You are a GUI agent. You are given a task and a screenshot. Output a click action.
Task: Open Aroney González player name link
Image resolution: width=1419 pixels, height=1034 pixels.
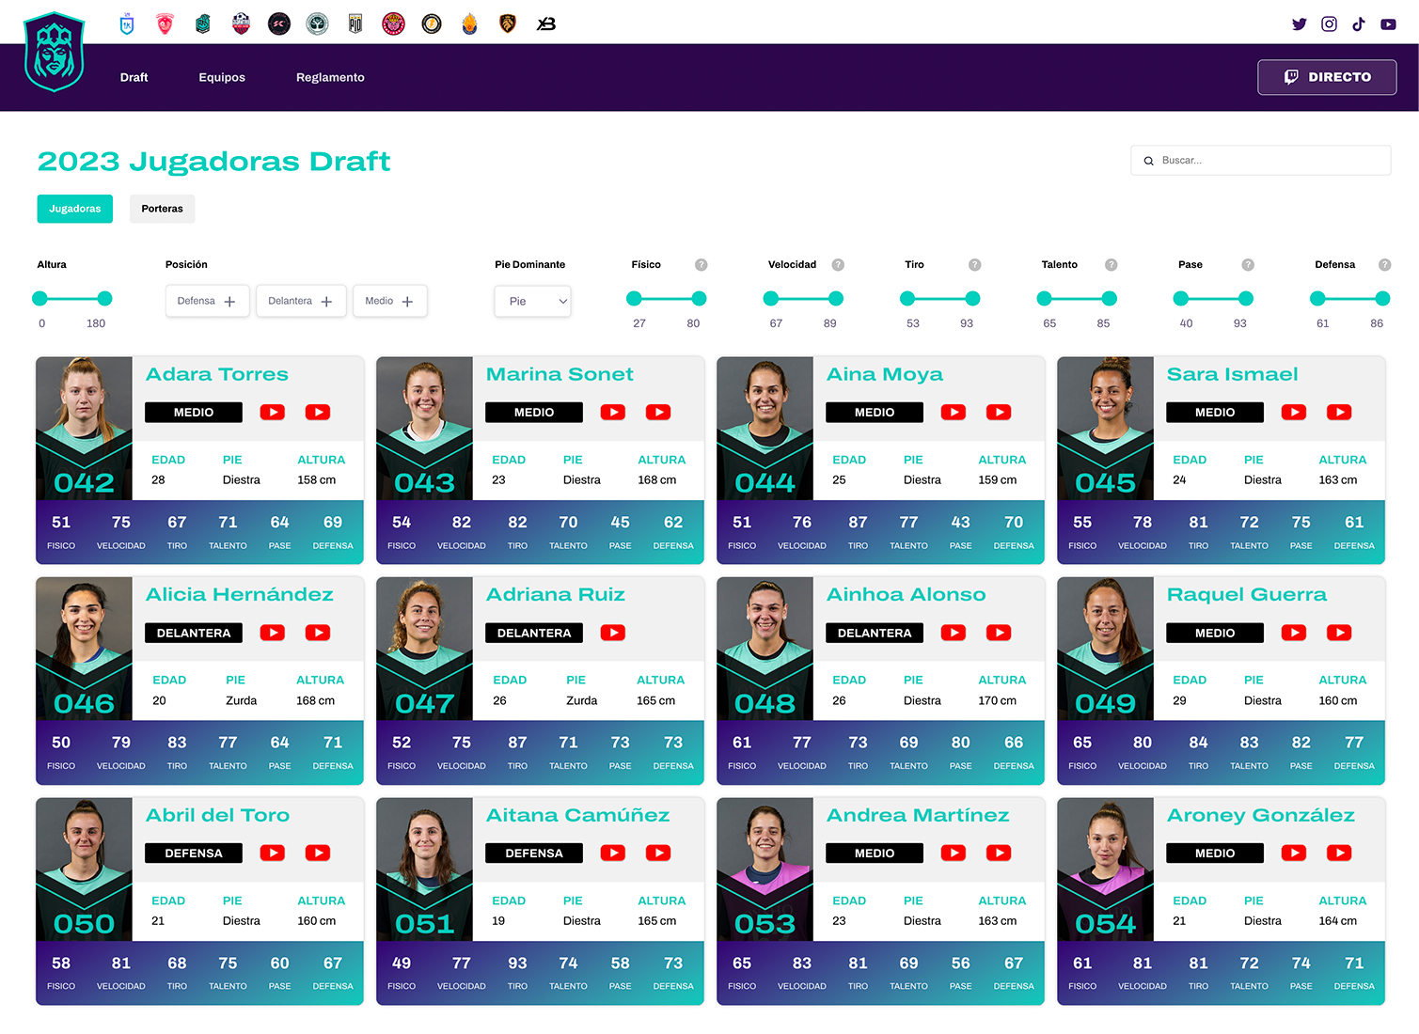[x=1261, y=815]
